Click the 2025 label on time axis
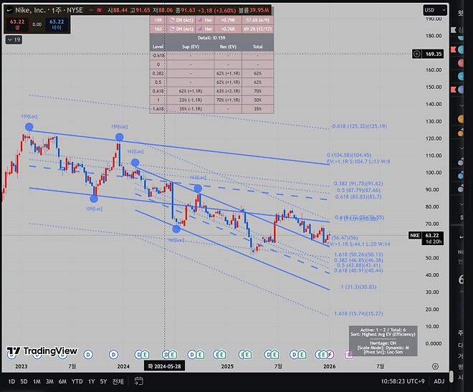This screenshot has width=473, height=392. click(227, 366)
